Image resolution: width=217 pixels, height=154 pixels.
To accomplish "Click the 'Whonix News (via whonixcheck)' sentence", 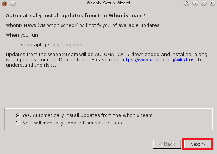I will [x=83, y=25].
